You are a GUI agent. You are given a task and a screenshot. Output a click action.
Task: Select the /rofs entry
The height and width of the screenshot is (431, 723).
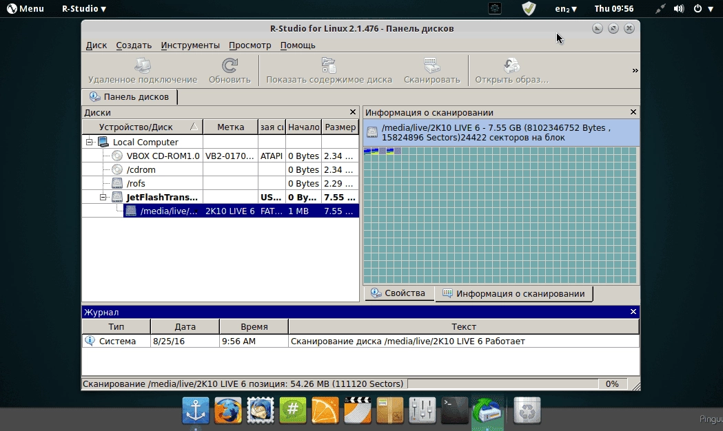221,183
